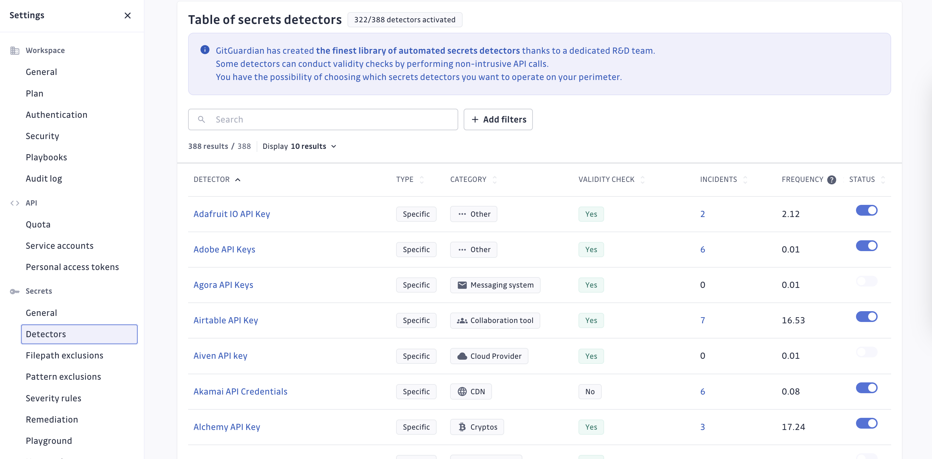Open Service accounts settings
The height and width of the screenshot is (459, 932).
coord(59,246)
